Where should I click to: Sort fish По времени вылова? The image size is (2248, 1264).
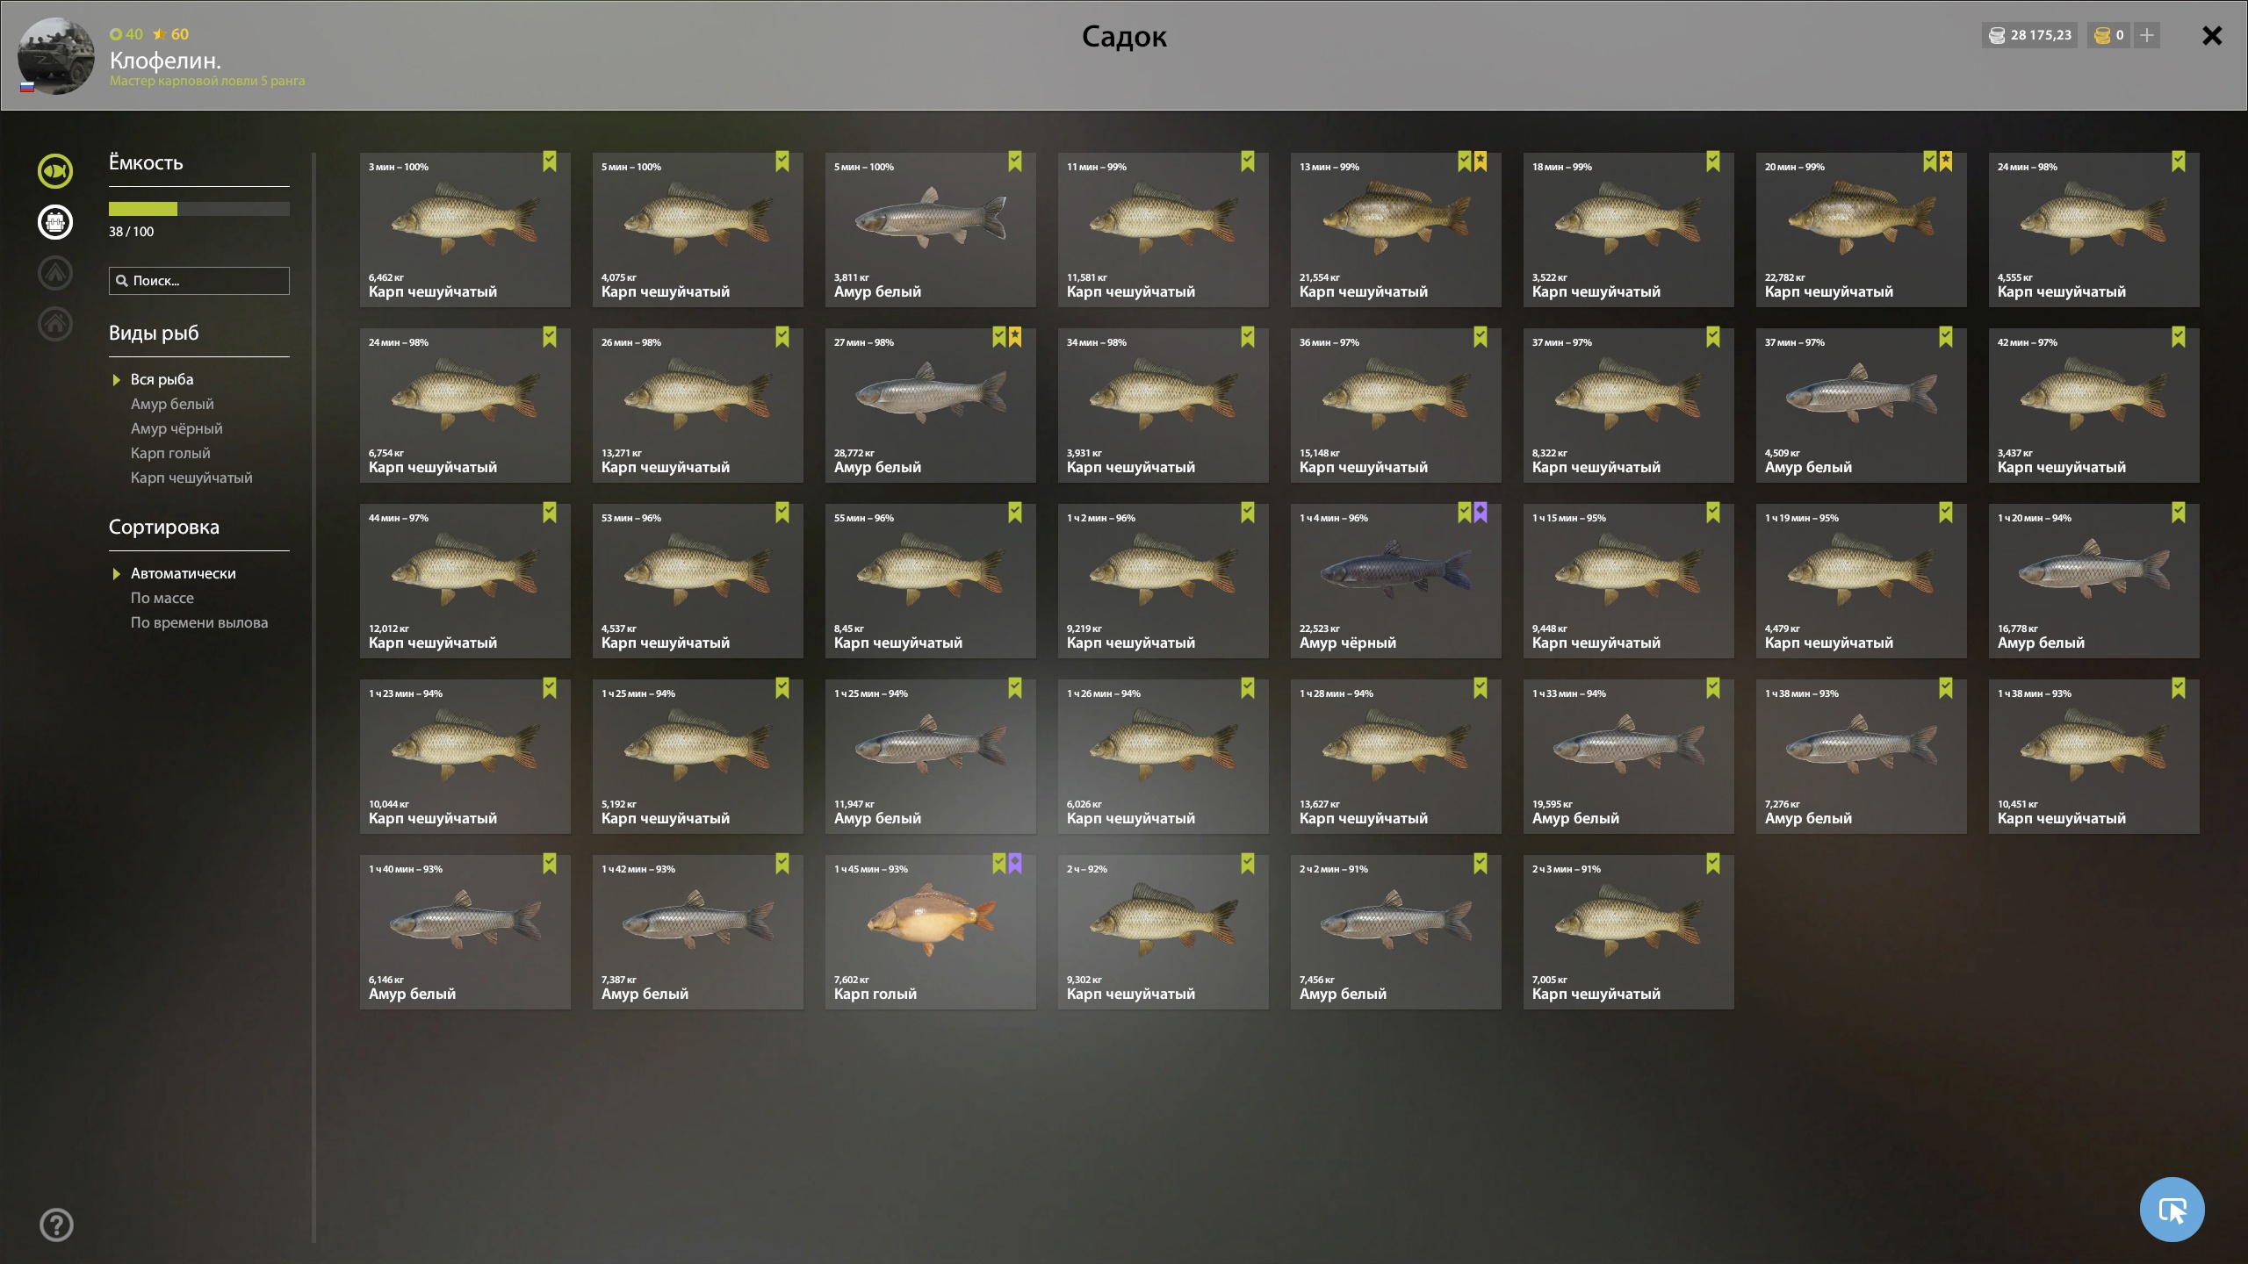pos(199,622)
